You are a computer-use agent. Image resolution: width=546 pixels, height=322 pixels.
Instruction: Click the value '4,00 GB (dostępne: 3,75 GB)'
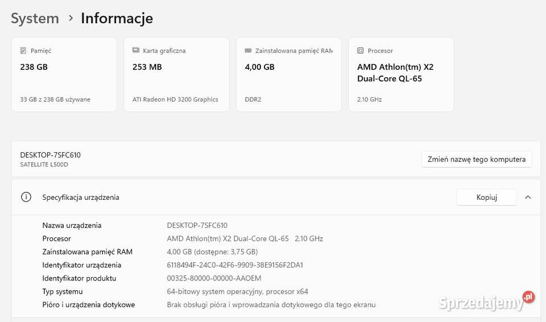pyautogui.click(x=212, y=252)
